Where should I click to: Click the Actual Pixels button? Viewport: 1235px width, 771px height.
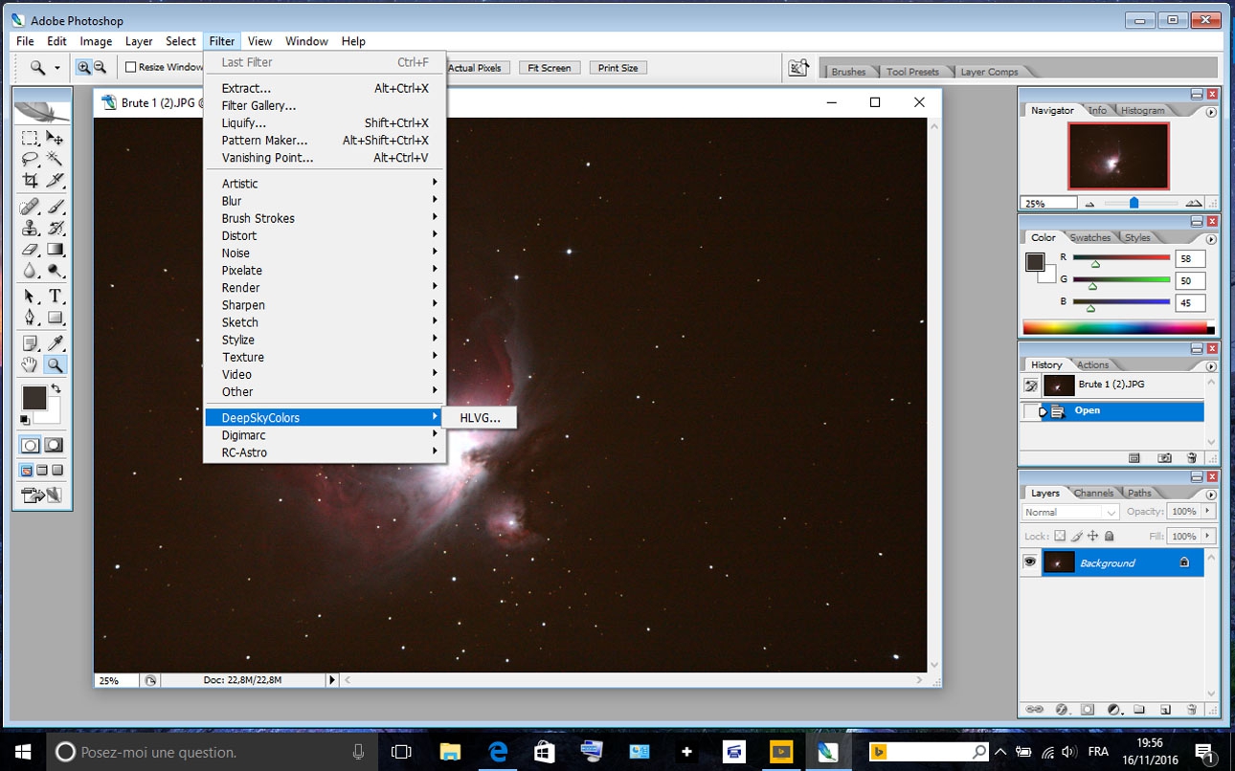coord(476,68)
